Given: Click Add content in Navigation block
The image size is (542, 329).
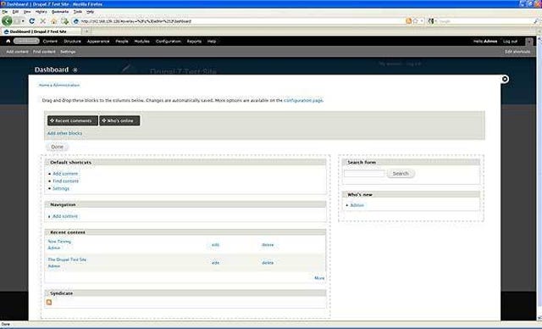Looking at the screenshot, I should 65,216.
